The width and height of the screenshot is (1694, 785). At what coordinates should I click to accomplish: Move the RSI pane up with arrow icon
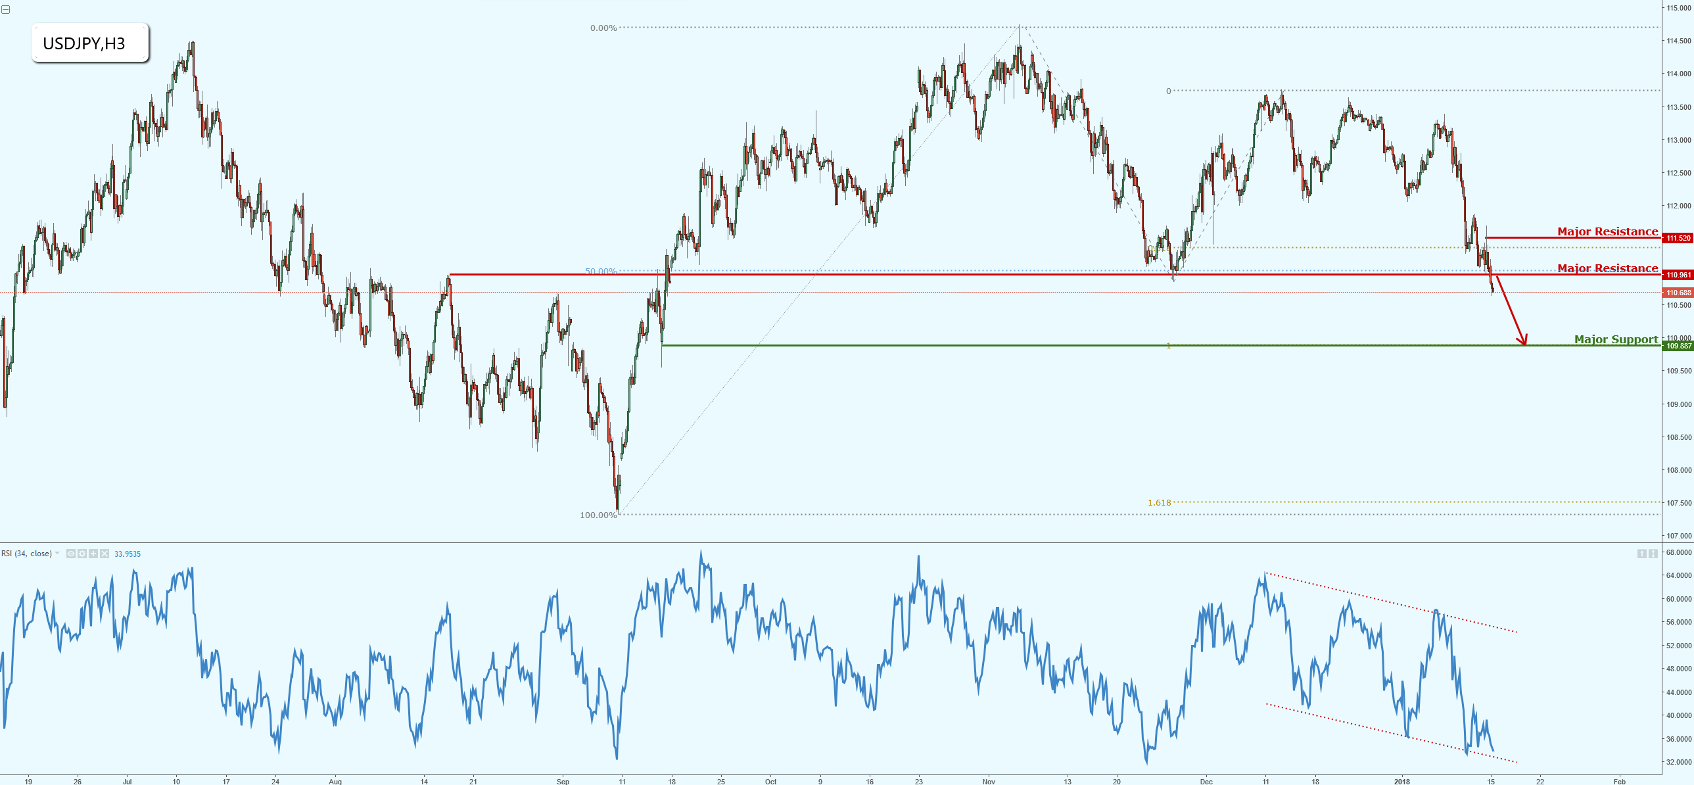tap(1642, 554)
